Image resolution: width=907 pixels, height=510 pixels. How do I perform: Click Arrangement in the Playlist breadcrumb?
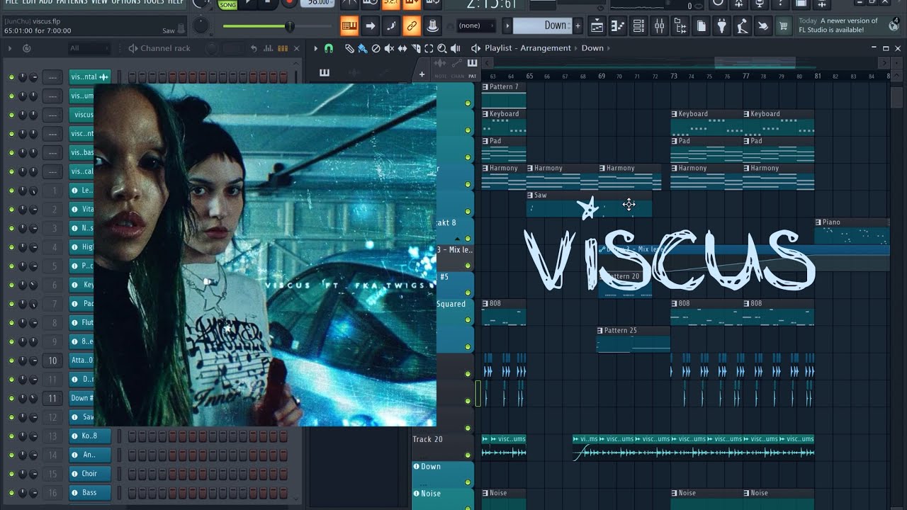pyautogui.click(x=546, y=48)
